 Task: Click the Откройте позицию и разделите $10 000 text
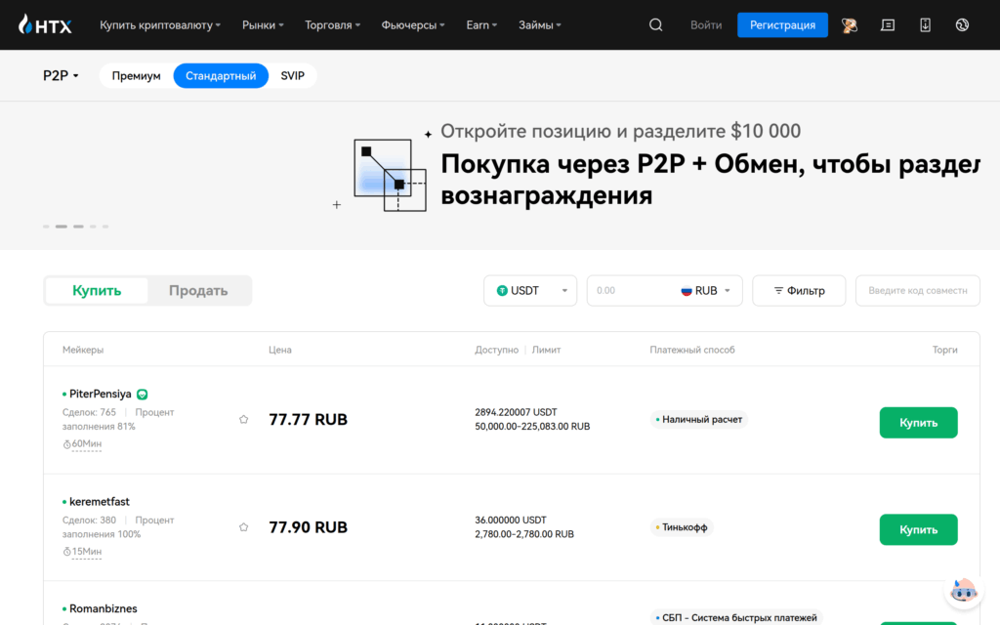620,131
